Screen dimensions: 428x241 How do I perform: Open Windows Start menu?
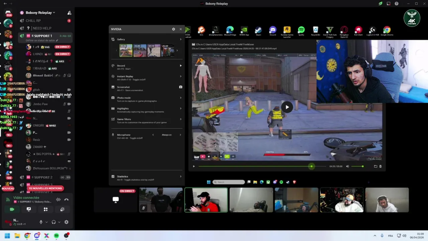[7, 236]
